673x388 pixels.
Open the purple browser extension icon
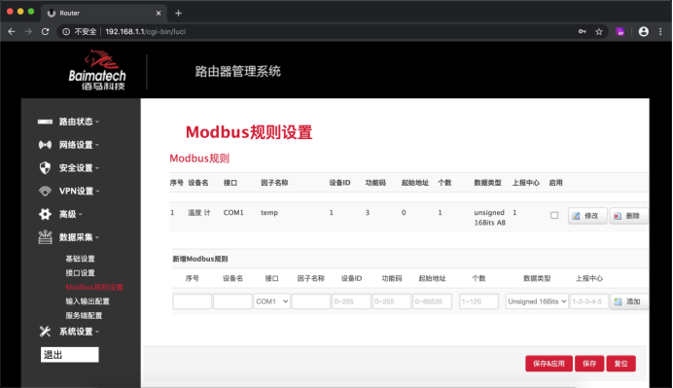[x=620, y=31]
